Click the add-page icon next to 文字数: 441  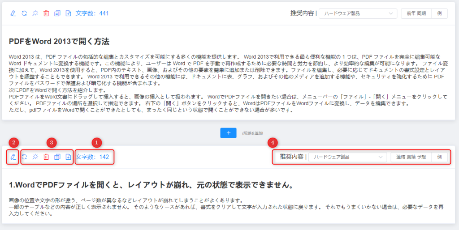pyautogui.click(x=68, y=13)
